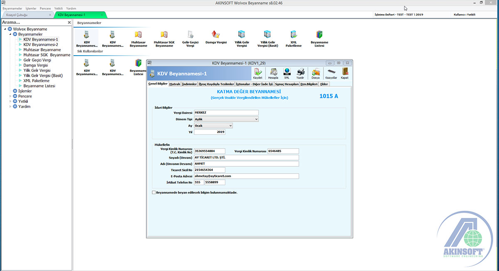Click the XML export icon in dialog toolbar
499x271 pixels.
tap(287, 72)
